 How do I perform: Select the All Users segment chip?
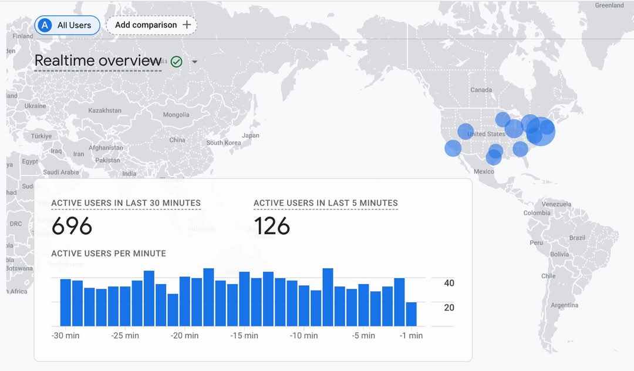(67, 25)
